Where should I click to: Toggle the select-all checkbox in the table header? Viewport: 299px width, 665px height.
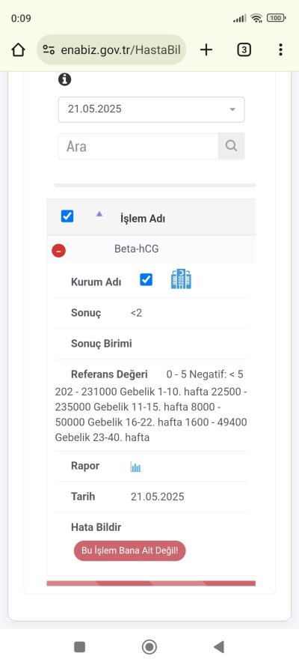point(67,216)
